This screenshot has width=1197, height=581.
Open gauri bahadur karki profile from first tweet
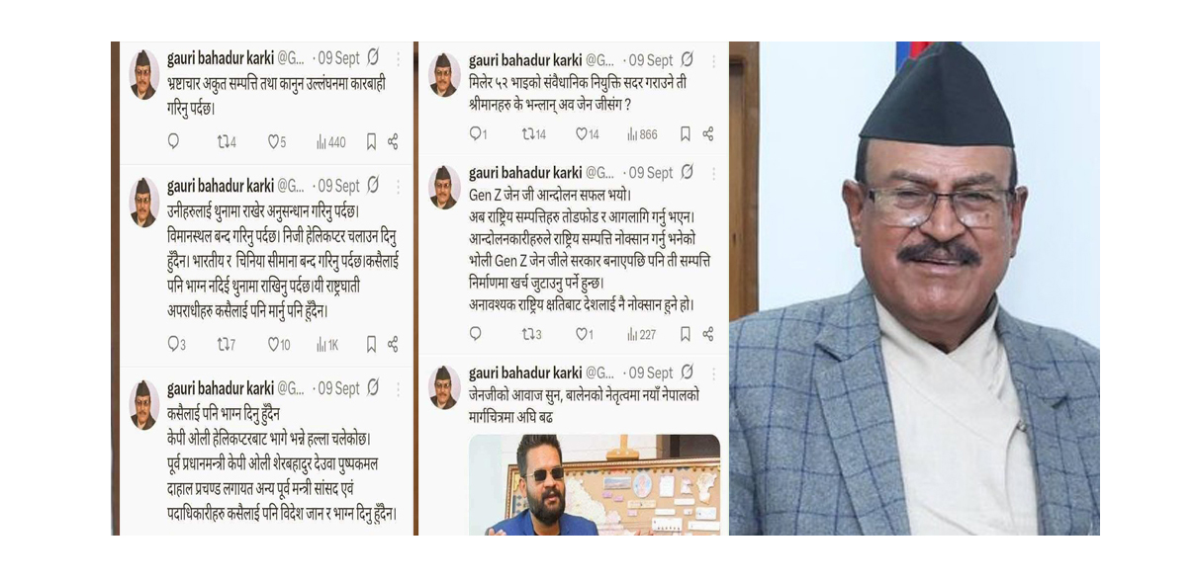pyautogui.click(x=220, y=58)
